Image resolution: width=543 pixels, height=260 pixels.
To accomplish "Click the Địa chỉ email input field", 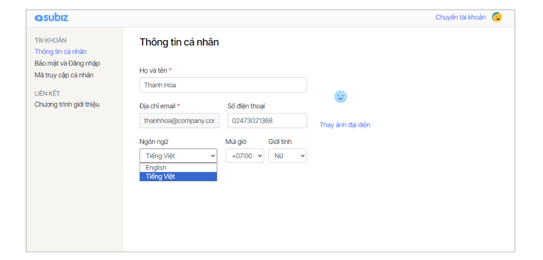I will click(x=179, y=121).
